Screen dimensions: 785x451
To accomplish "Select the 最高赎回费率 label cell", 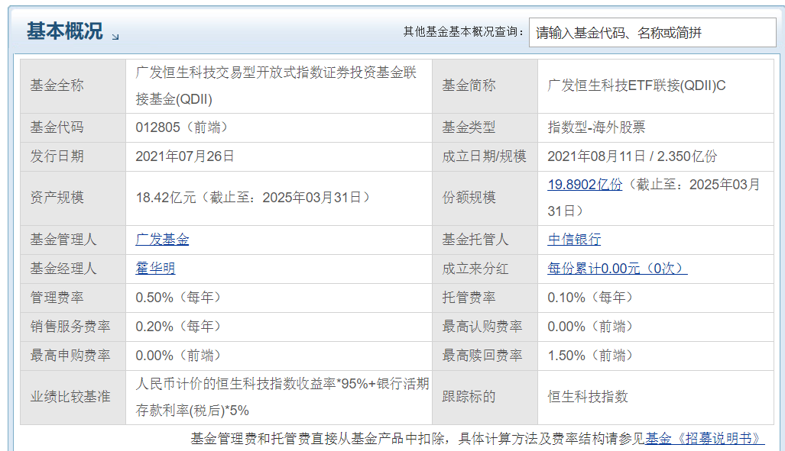I will coord(485,356).
